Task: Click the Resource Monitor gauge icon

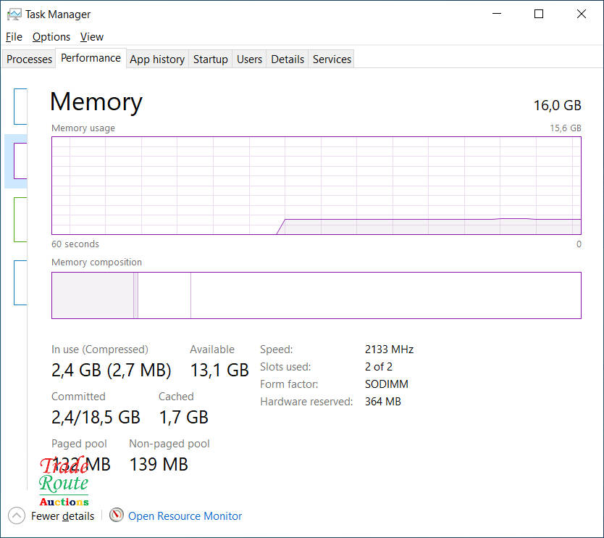Action: (117, 516)
